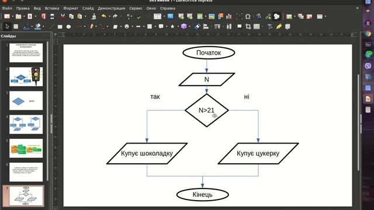Click the Copy icon
Image resolution: width=374 pixels, height=210 pixels.
71,16
